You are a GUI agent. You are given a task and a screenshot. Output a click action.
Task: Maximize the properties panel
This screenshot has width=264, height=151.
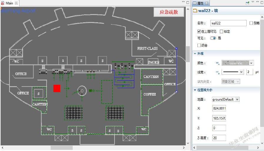[x=262, y=3]
